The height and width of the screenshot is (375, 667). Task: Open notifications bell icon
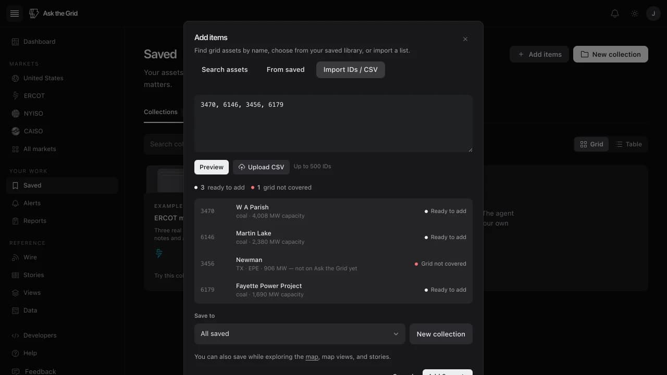615,14
